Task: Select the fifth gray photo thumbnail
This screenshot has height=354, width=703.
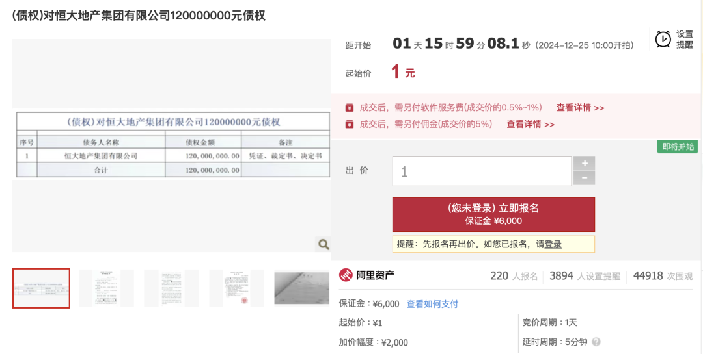Action: point(301,288)
